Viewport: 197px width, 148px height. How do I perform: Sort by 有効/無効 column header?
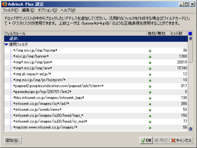point(159,34)
